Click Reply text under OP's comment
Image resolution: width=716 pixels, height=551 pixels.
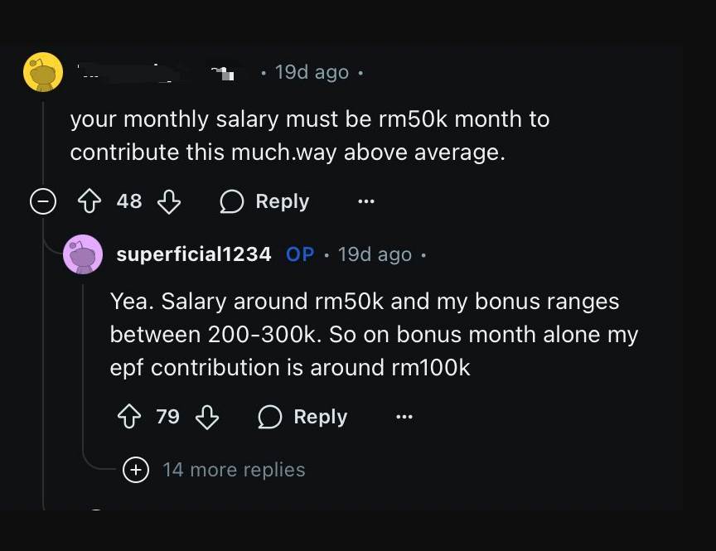[x=321, y=417]
